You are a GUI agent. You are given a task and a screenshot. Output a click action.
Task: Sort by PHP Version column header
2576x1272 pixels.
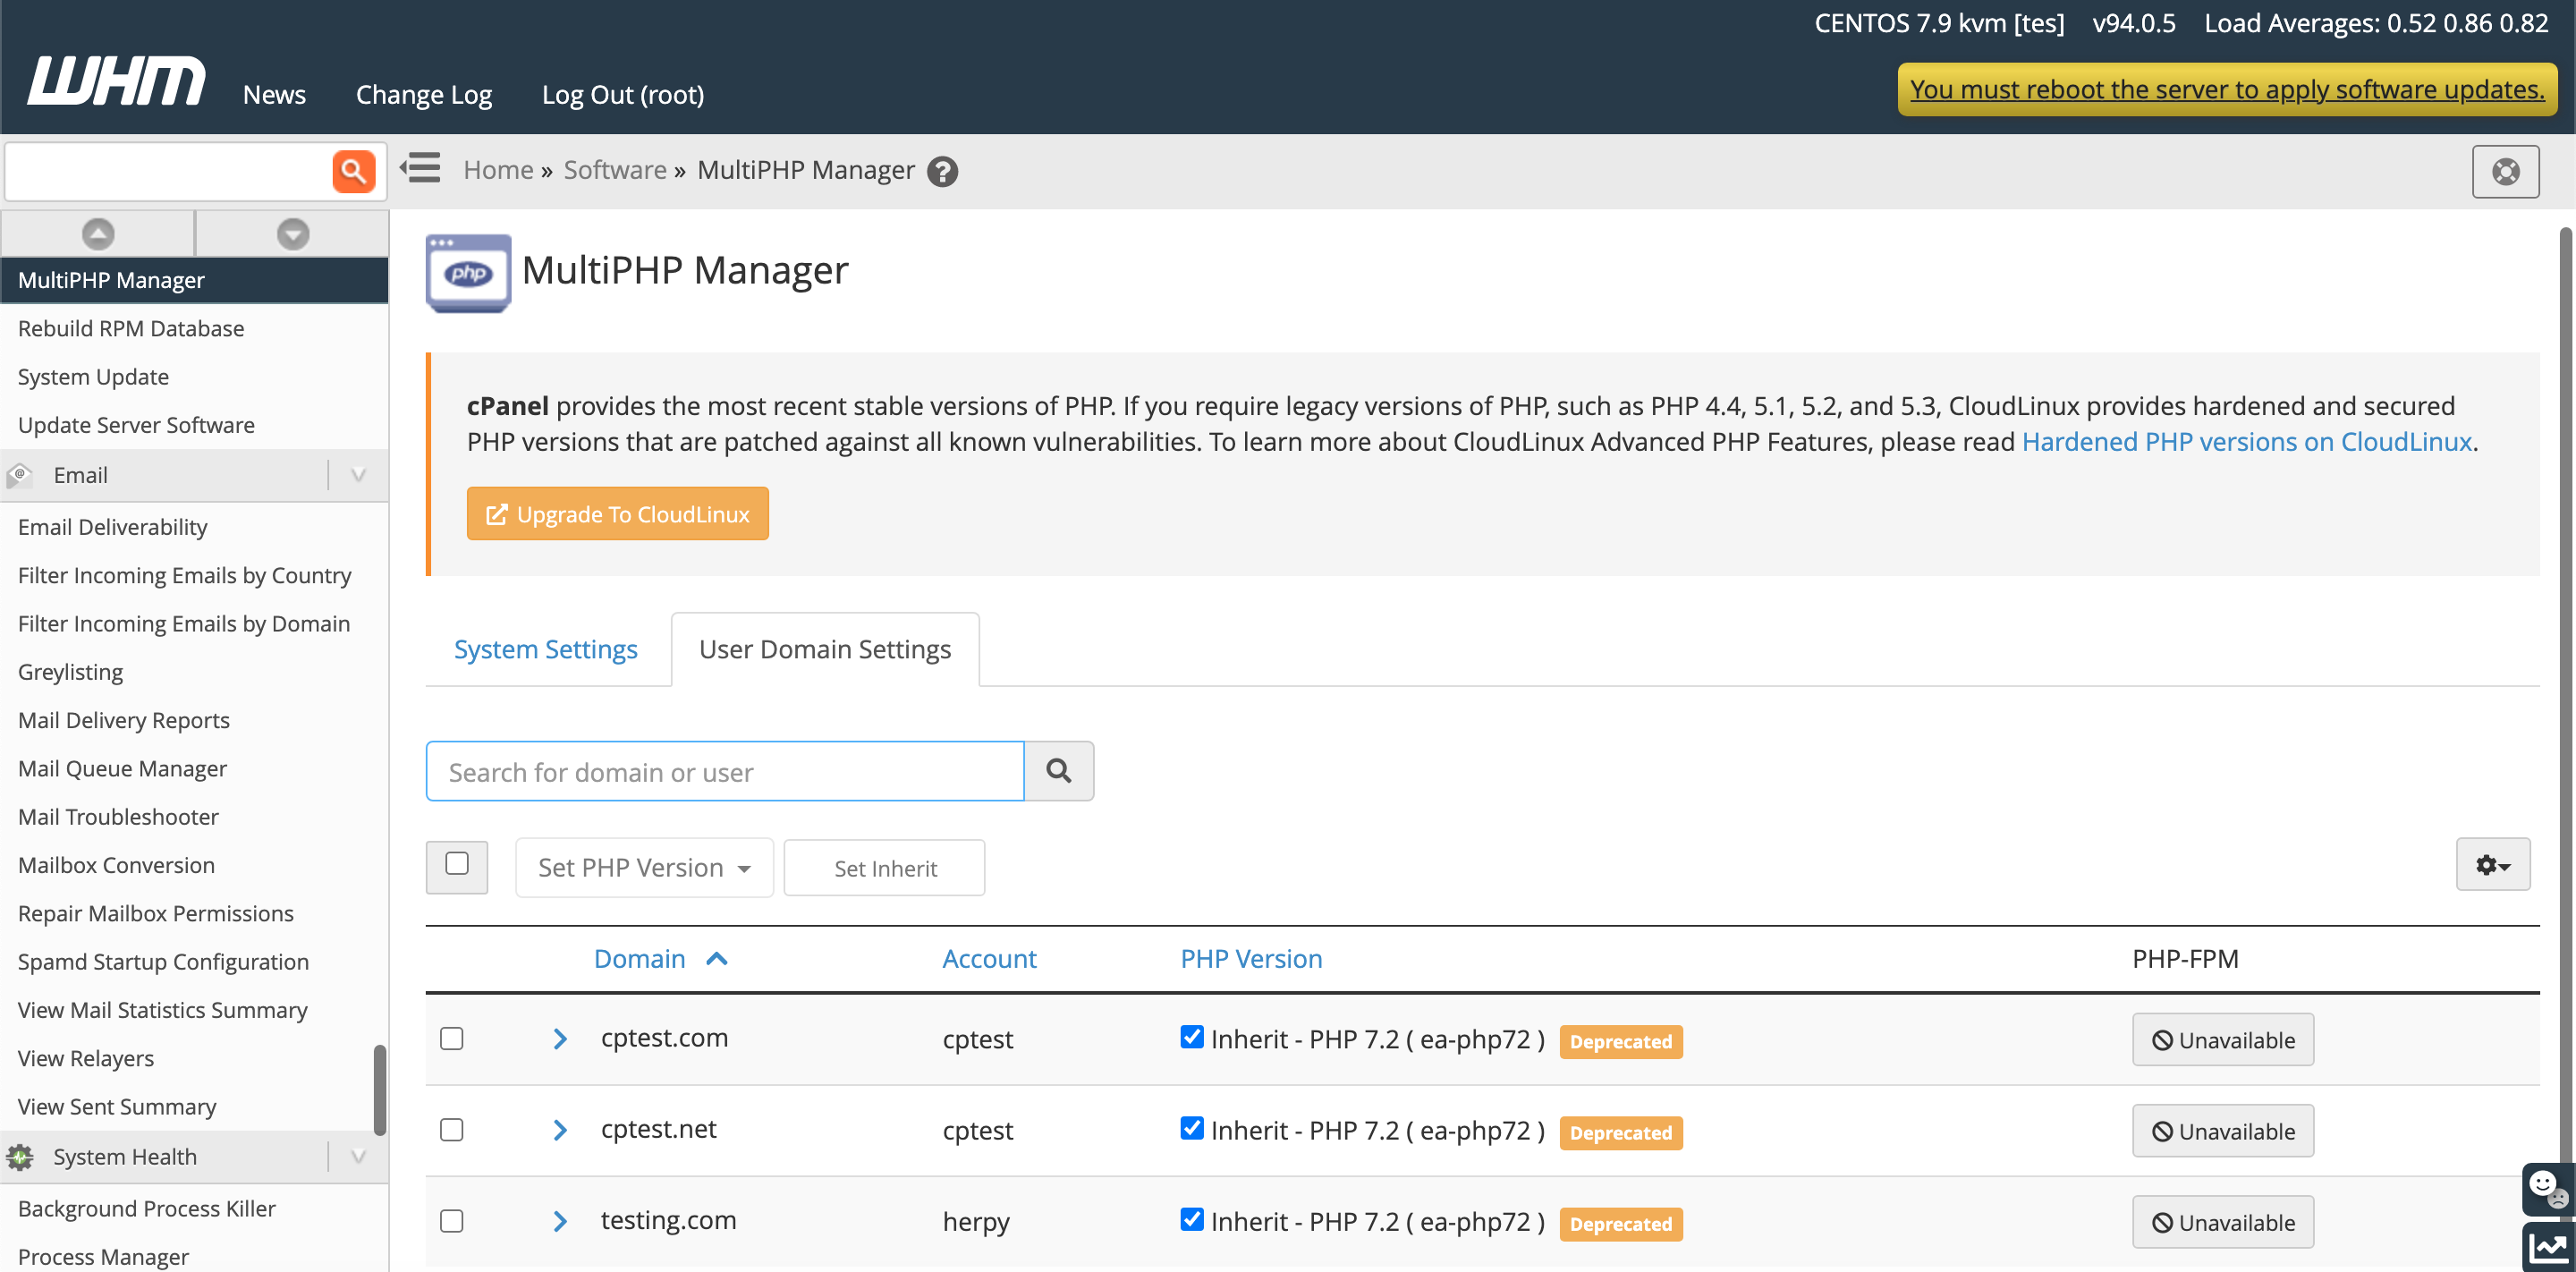tap(1251, 959)
